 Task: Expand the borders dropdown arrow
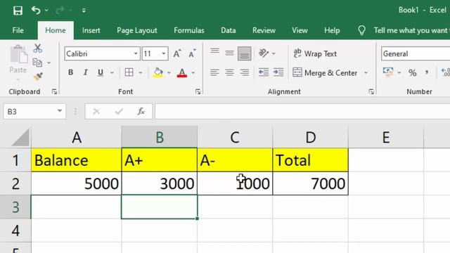(x=141, y=73)
